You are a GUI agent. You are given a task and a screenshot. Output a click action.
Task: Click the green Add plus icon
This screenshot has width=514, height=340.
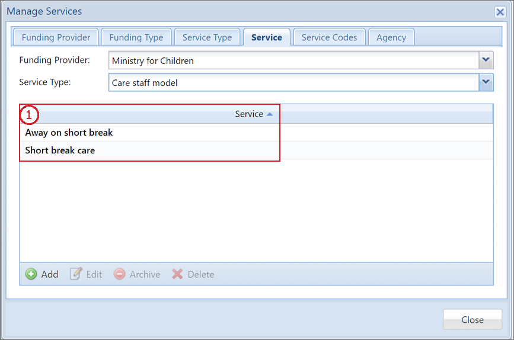click(31, 274)
